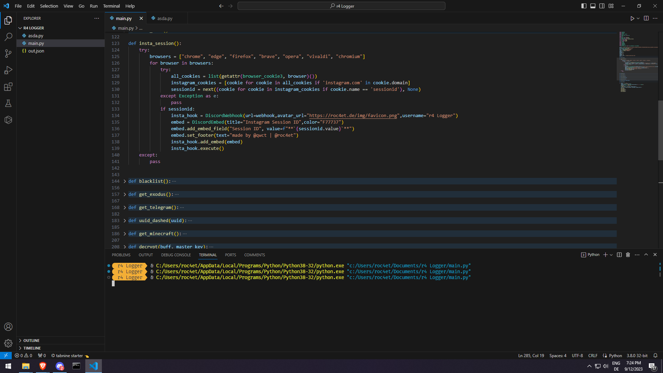
Task: Open the Terminal menu
Action: pyautogui.click(x=111, y=6)
